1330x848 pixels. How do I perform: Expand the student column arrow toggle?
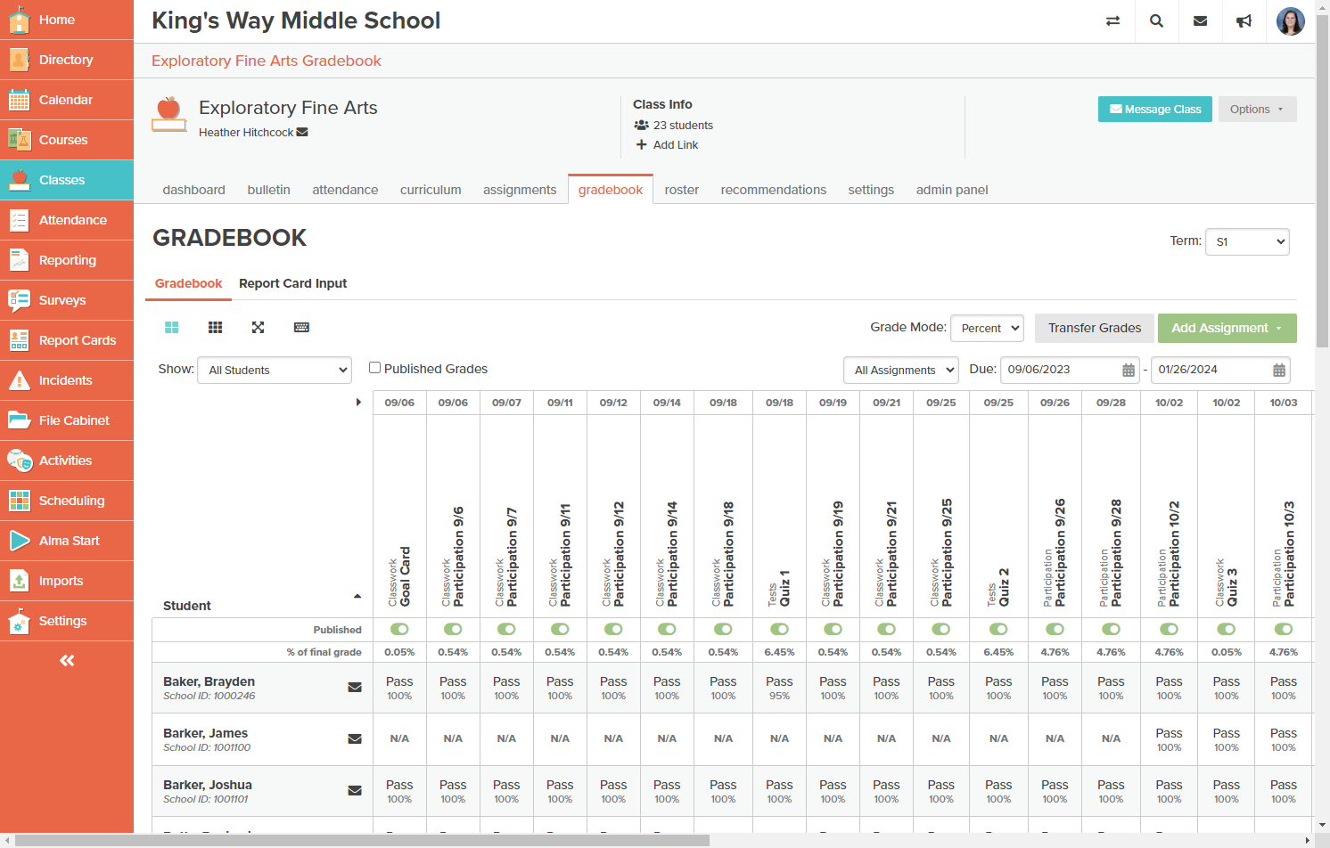[x=358, y=403]
